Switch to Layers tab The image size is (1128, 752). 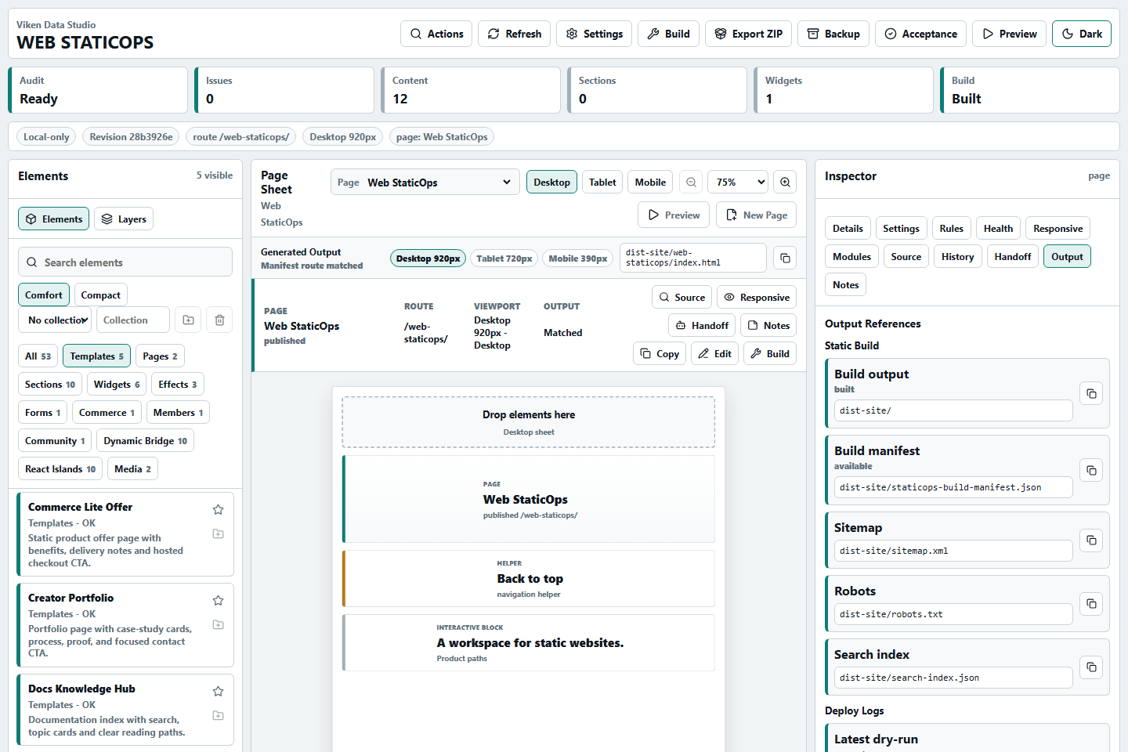[124, 219]
